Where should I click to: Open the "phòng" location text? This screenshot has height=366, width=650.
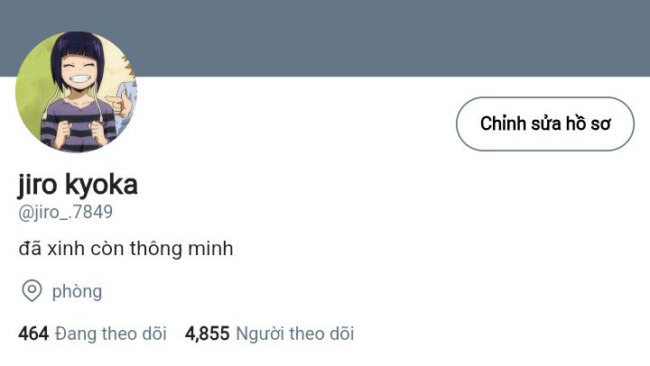coord(77,291)
